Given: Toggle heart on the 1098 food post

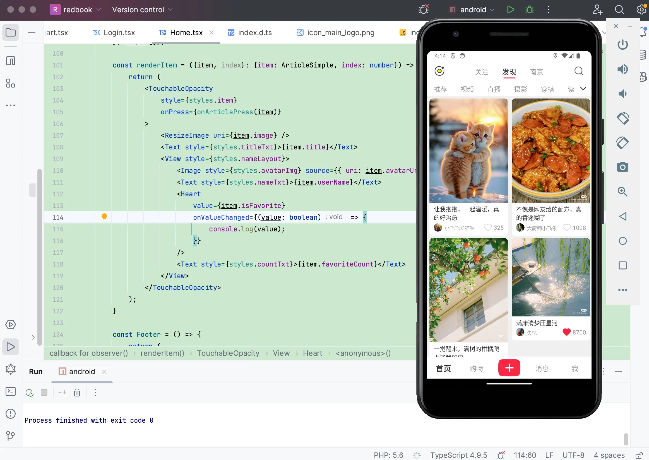Looking at the screenshot, I should [566, 227].
